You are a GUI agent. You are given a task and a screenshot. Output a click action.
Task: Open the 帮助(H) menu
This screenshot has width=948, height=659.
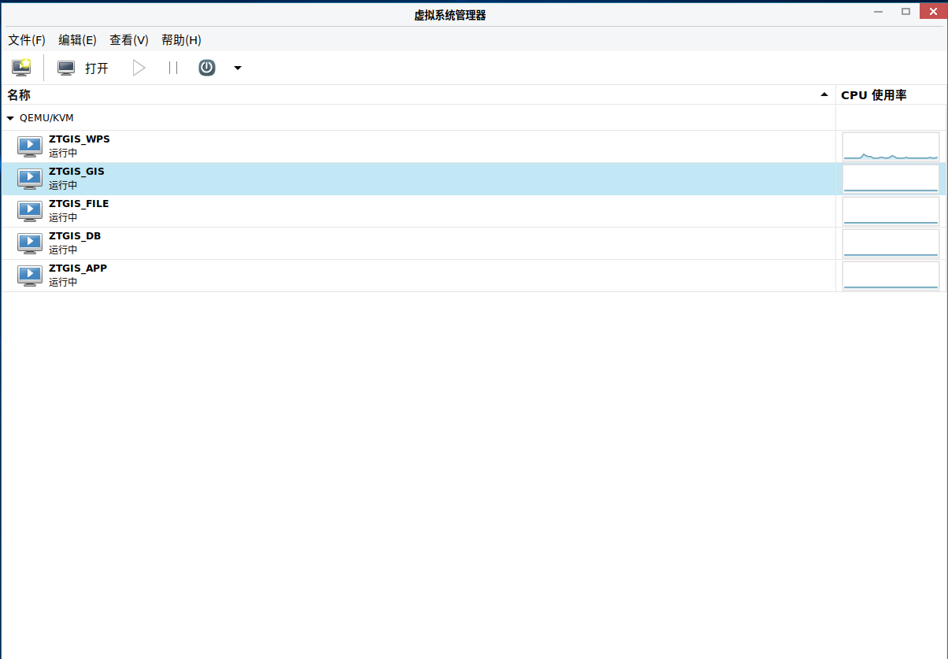click(x=181, y=40)
